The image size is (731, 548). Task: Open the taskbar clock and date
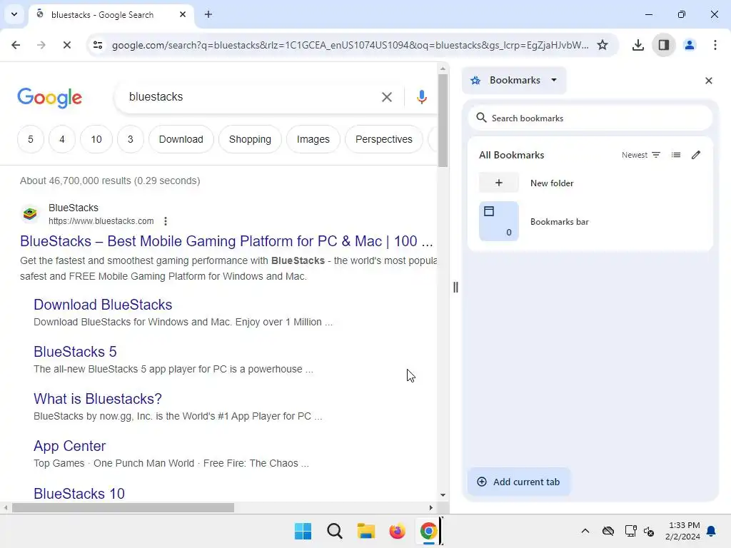coord(683,531)
